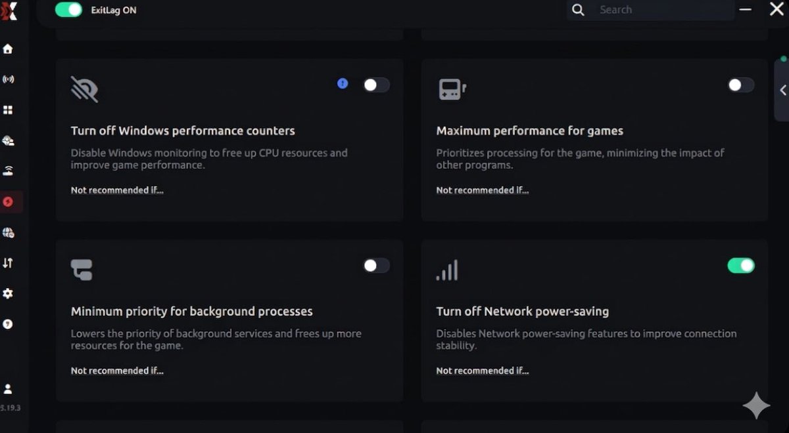
Task: Open the cloud sidebar icon
Action: [8, 140]
